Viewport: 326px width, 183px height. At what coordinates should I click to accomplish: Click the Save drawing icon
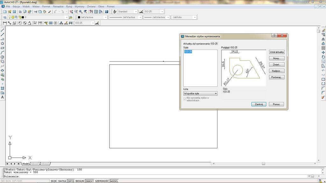tap(14, 12)
